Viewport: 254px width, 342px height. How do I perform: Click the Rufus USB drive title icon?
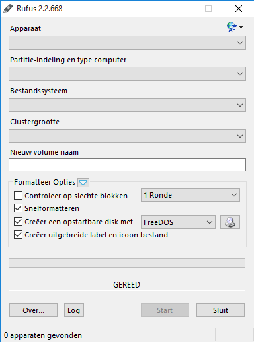[x=8, y=9]
